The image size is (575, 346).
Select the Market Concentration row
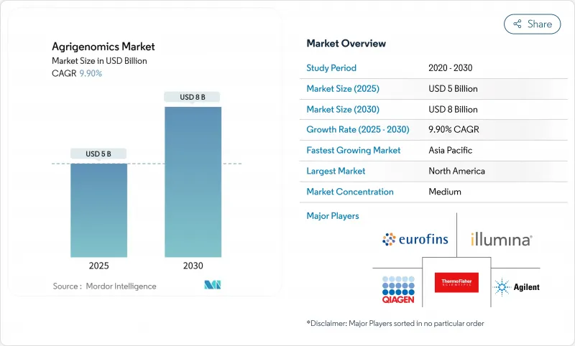coord(433,192)
